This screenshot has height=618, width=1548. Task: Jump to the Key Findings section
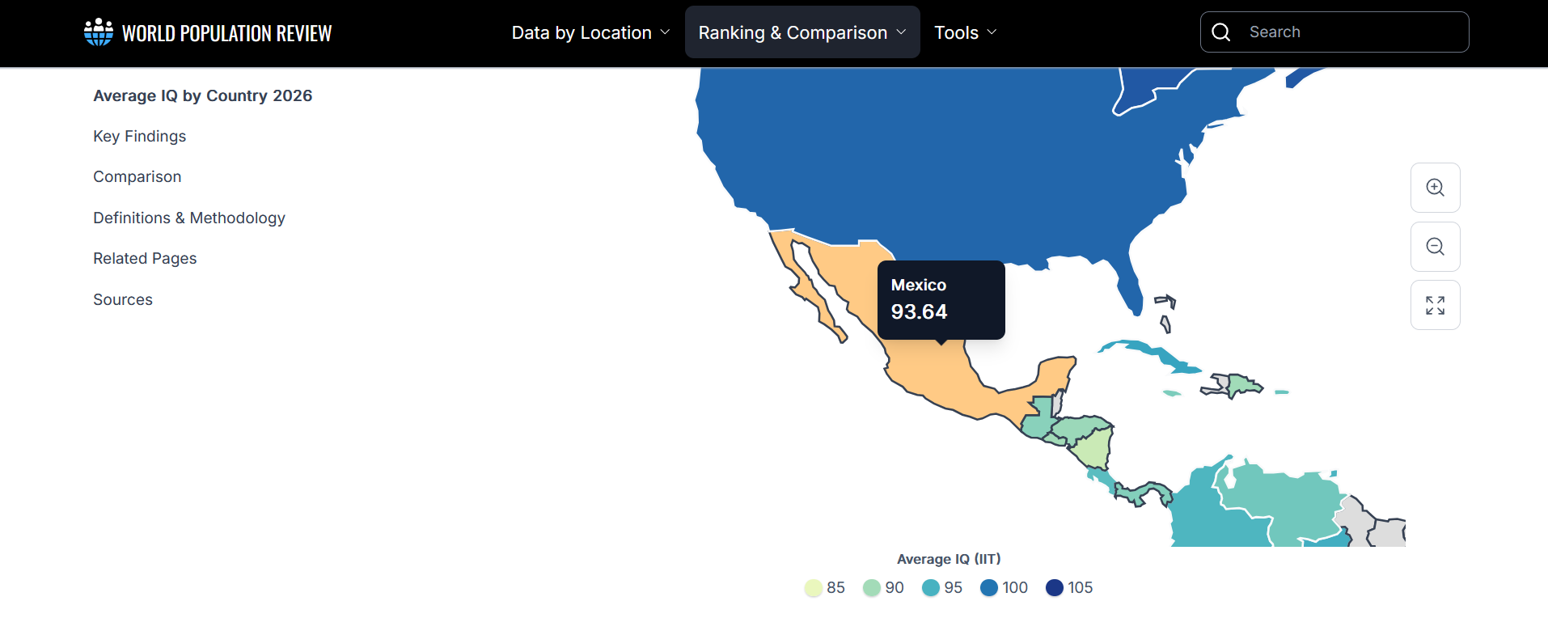[140, 136]
